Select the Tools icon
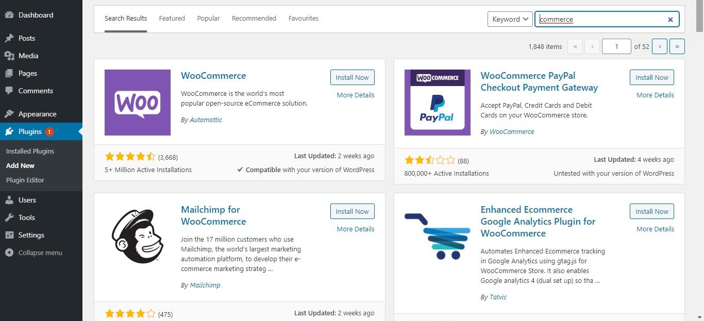Screen dimensions: 704x321 pos(10,217)
